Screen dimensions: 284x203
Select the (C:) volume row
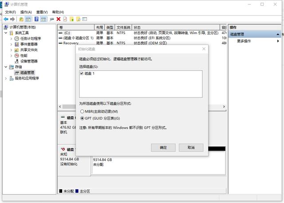142,33
